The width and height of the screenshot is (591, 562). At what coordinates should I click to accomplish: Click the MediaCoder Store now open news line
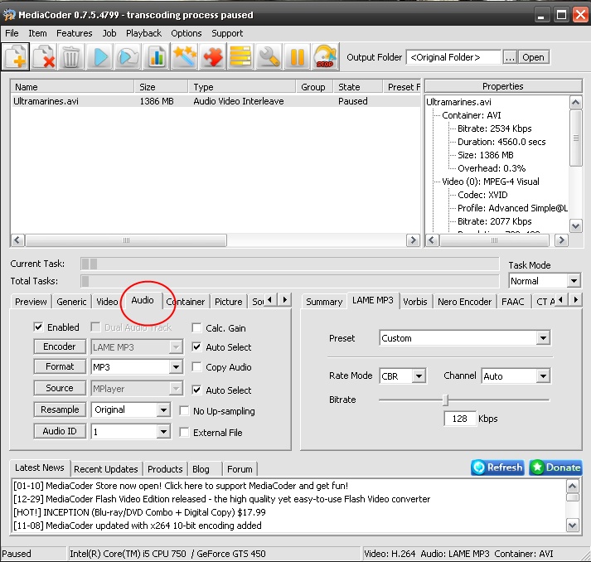[x=181, y=486]
